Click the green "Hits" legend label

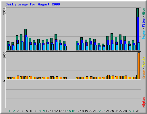(x=144, y=12)
